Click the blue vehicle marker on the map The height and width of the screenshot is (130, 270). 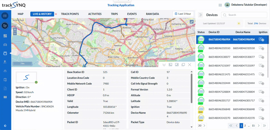(84, 65)
